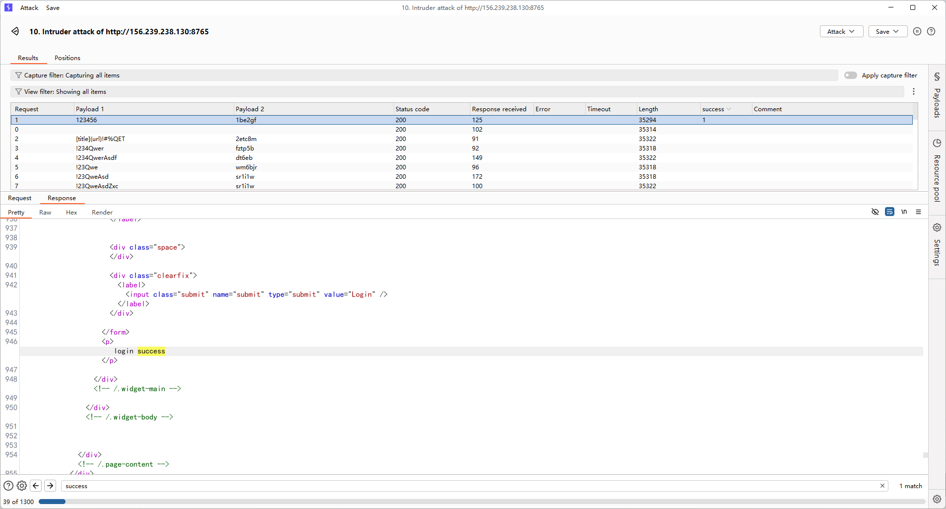This screenshot has height=509, width=946.
Task: Toggle line wrap in response viewer
Action: pyautogui.click(x=889, y=212)
